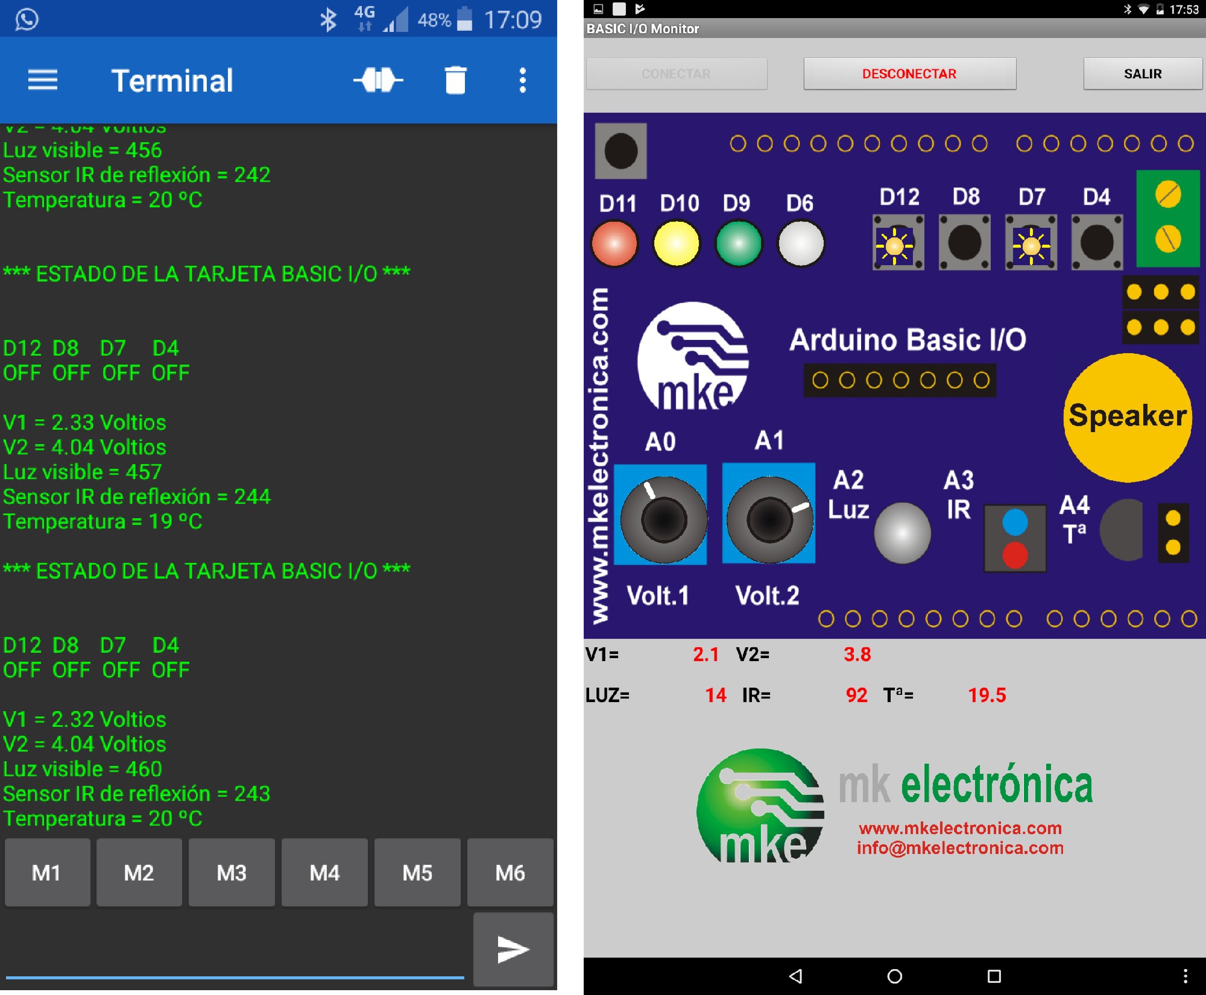This screenshot has width=1206, height=995.
Task: Toggle the white D6 LED
Action: (x=801, y=243)
